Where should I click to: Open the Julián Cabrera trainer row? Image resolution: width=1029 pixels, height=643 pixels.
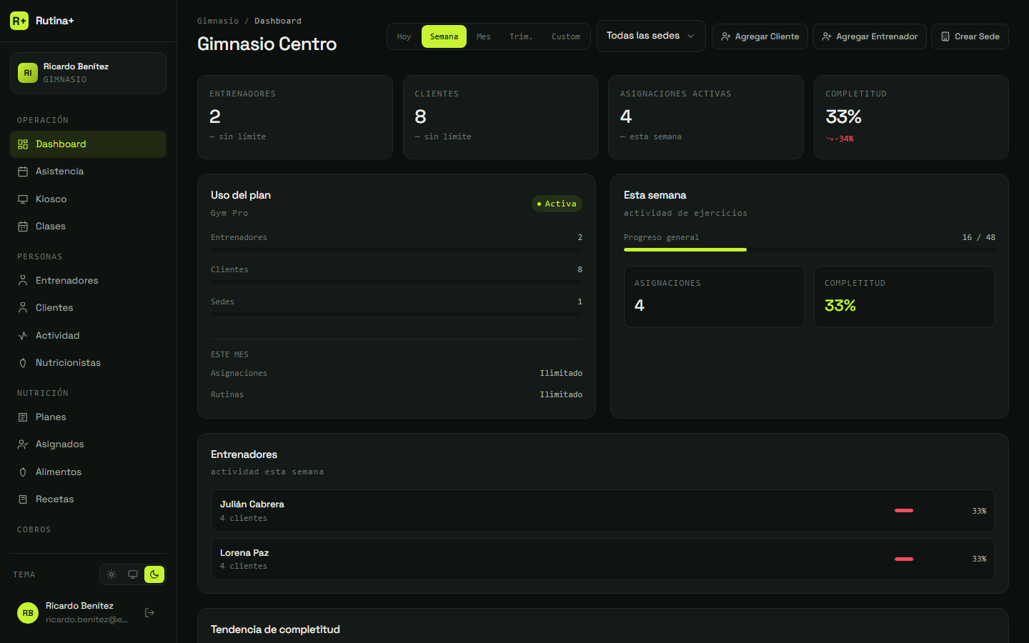pos(603,511)
